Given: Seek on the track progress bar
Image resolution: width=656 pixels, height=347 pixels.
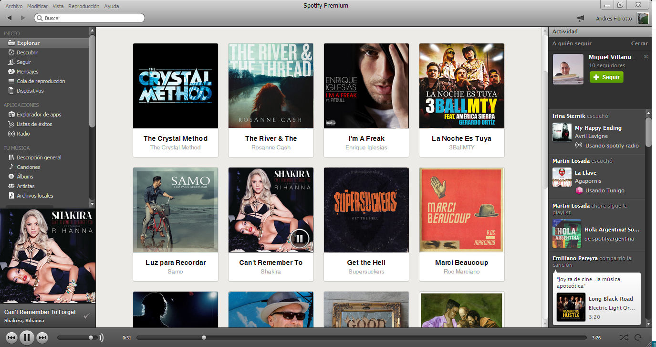Looking at the screenshot, I should pos(362,338).
